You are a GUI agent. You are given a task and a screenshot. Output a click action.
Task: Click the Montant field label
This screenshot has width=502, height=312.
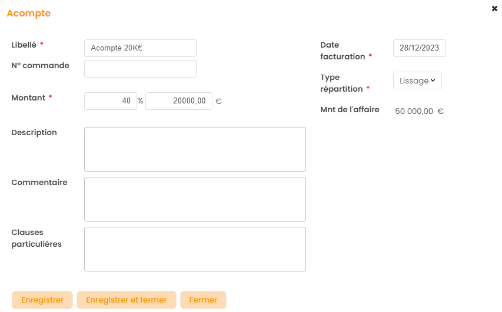click(x=28, y=98)
